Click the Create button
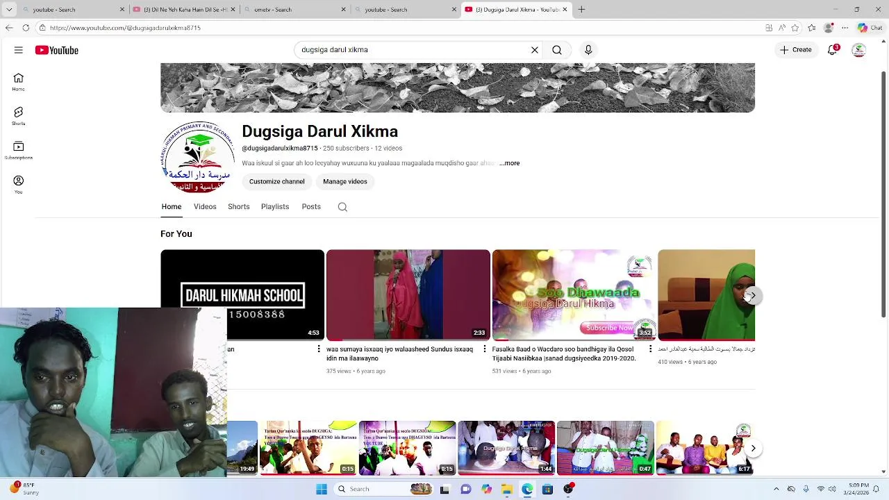 coord(795,50)
